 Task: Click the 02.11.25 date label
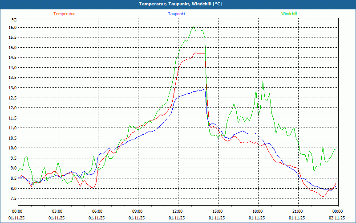point(337,218)
